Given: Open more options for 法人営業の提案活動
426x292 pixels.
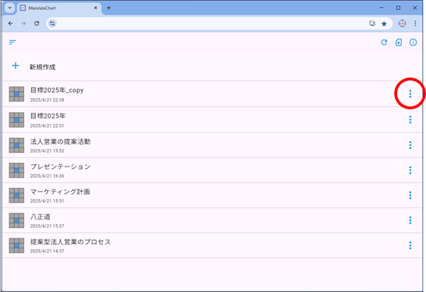Looking at the screenshot, I should 410,145.
